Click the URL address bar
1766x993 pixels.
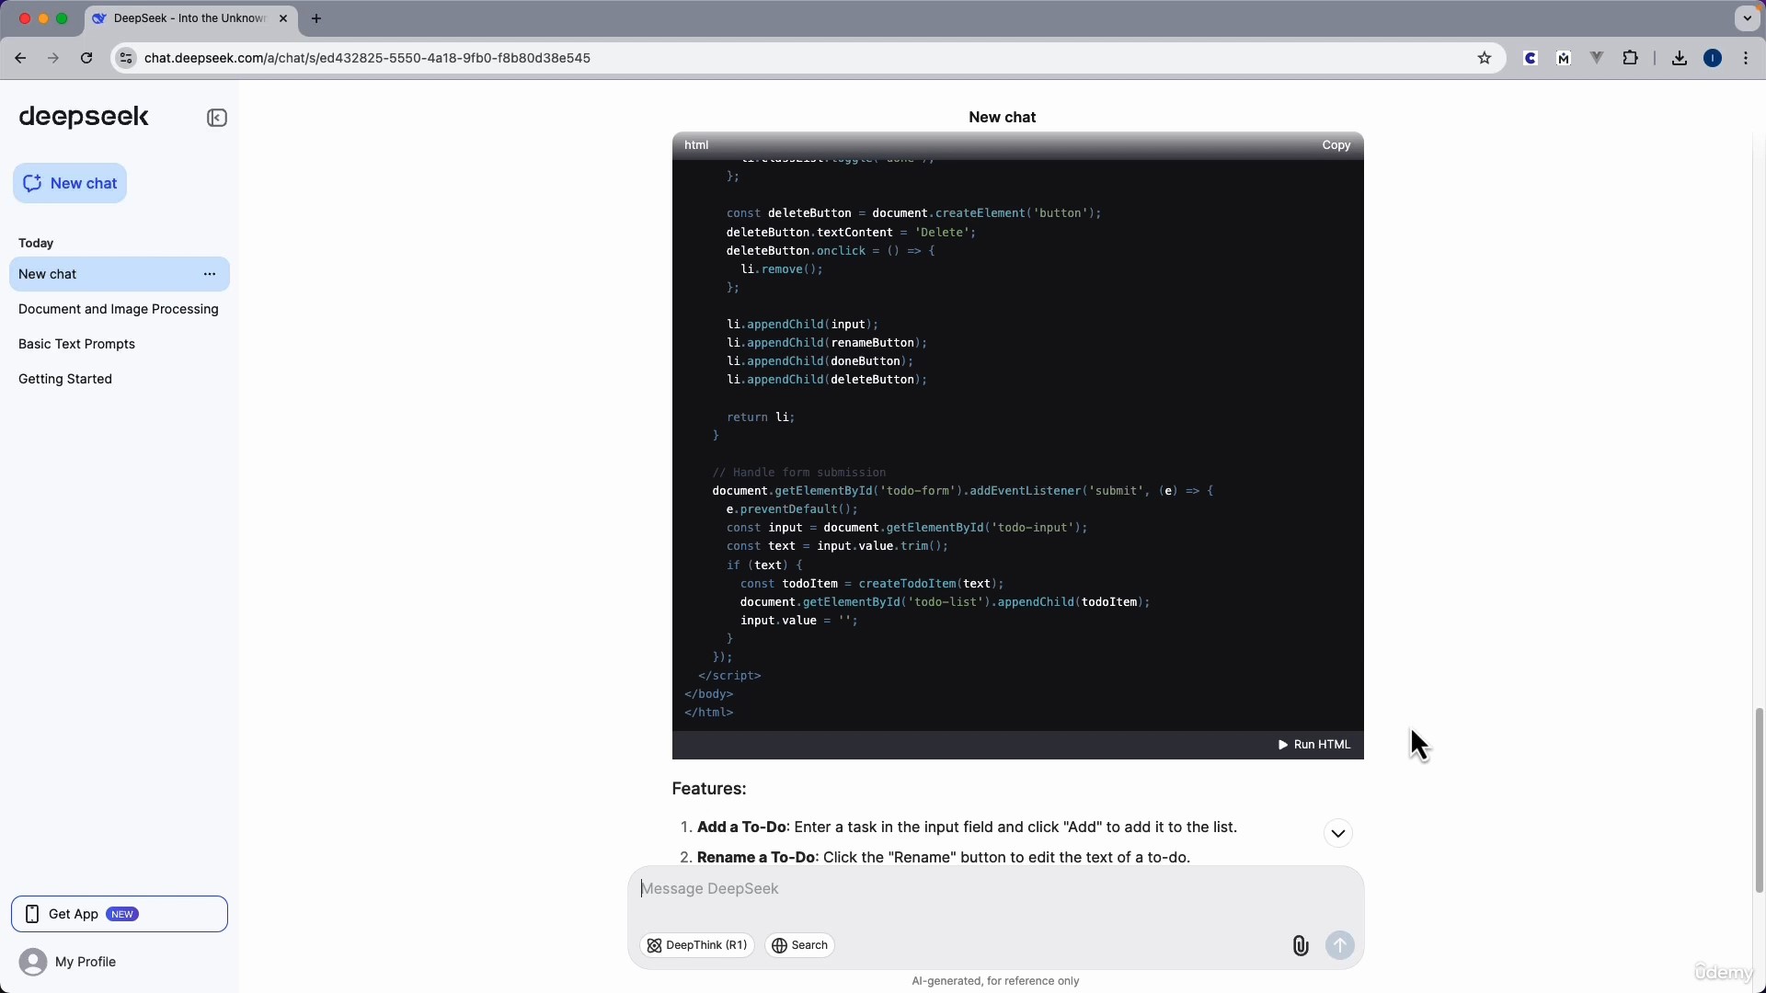coord(800,58)
